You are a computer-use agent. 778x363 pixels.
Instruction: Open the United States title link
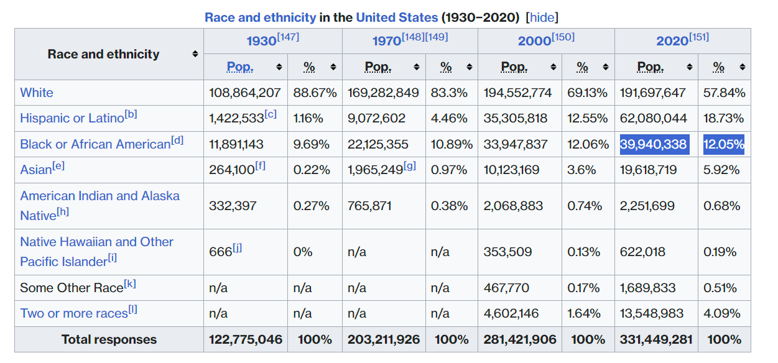click(397, 17)
